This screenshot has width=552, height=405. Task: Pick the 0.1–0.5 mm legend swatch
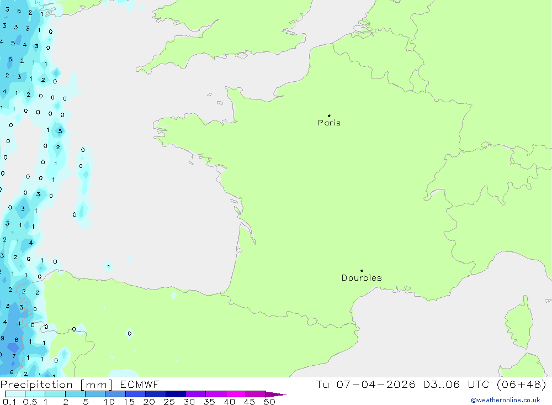point(15,394)
